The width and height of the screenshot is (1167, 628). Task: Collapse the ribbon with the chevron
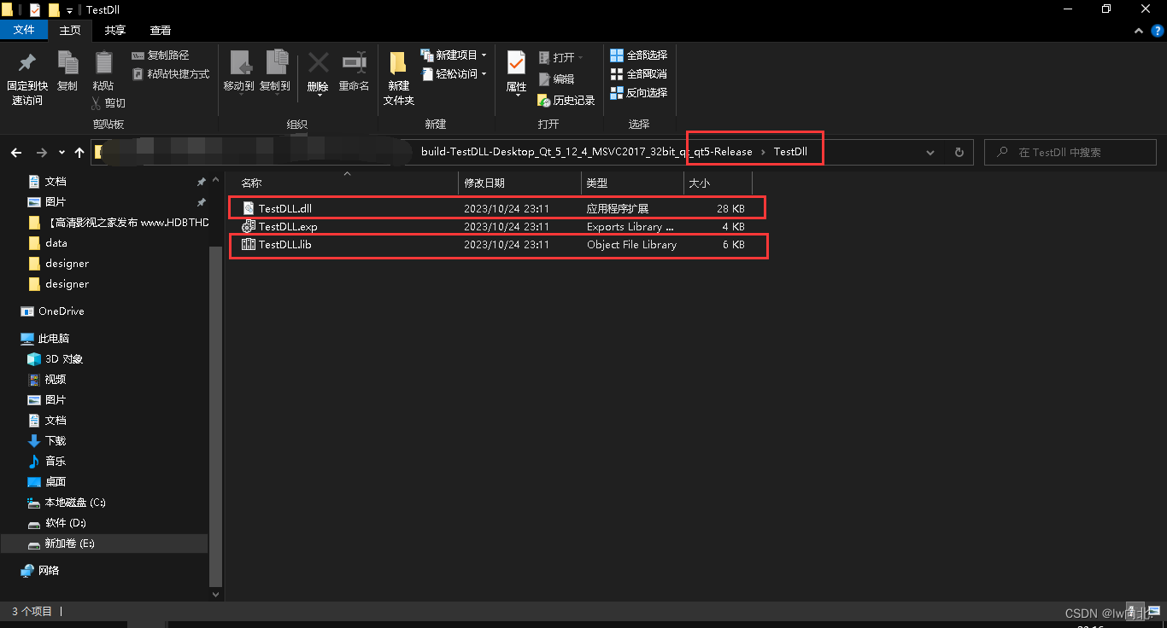coord(1137,30)
